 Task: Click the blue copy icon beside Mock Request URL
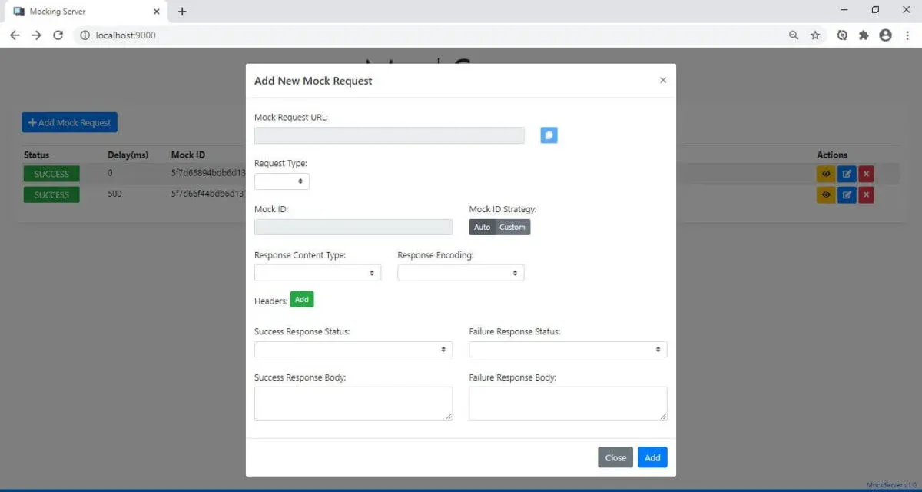[549, 135]
